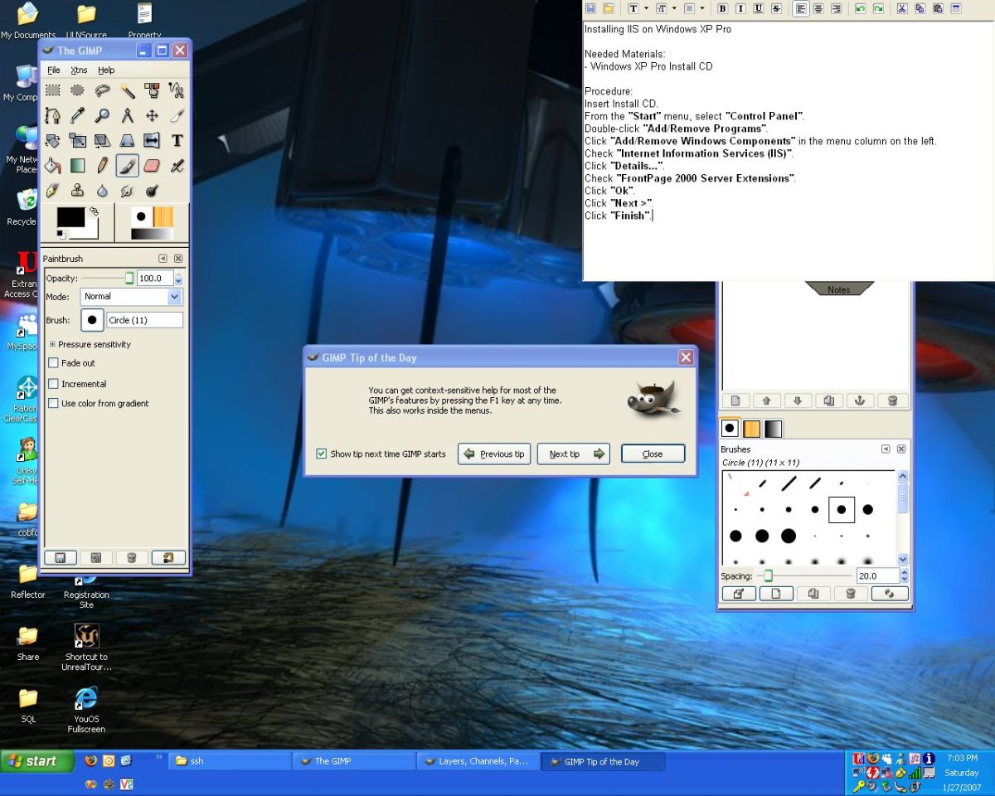The height and width of the screenshot is (796, 995).
Task: Enable Use color from gradient
Action: click(54, 404)
